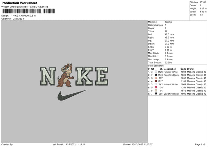208x147 pixels.
Task: Click the Brand column header
Action: coord(190,69)
